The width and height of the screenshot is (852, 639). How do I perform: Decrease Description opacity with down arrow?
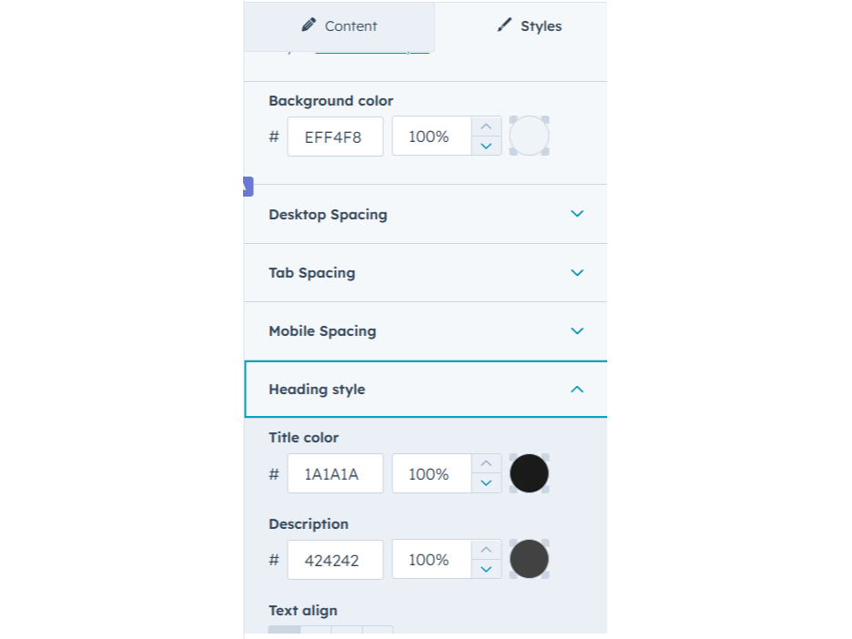(x=486, y=569)
